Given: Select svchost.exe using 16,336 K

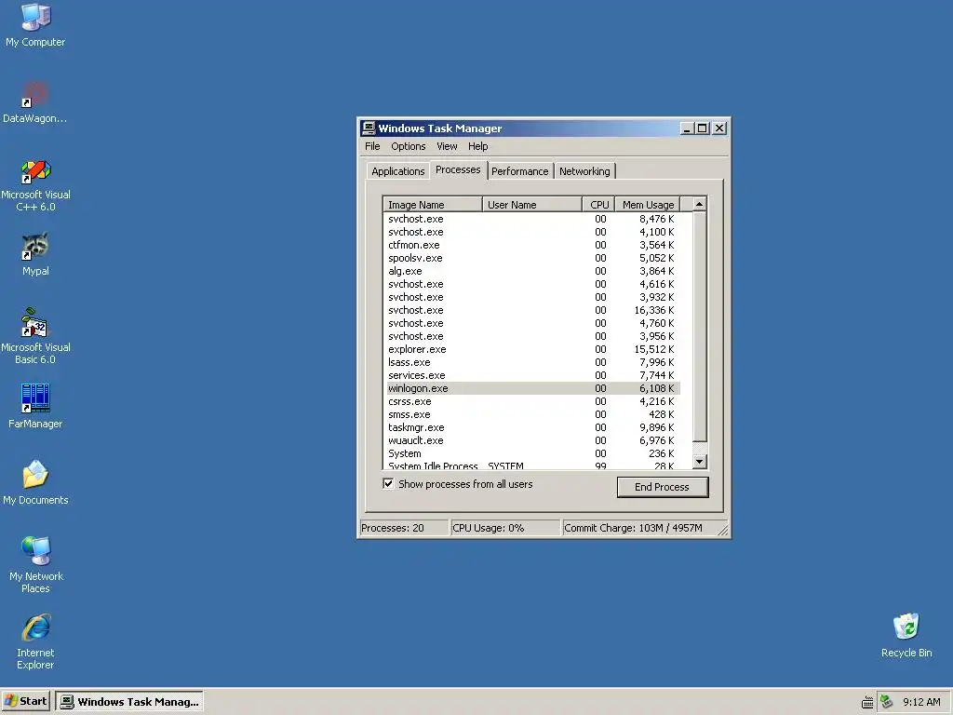Looking at the screenshot, I should pos(532,311).
